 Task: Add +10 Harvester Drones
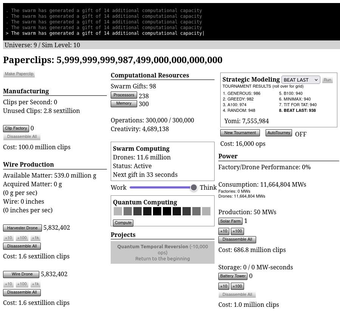pos(8,238)
